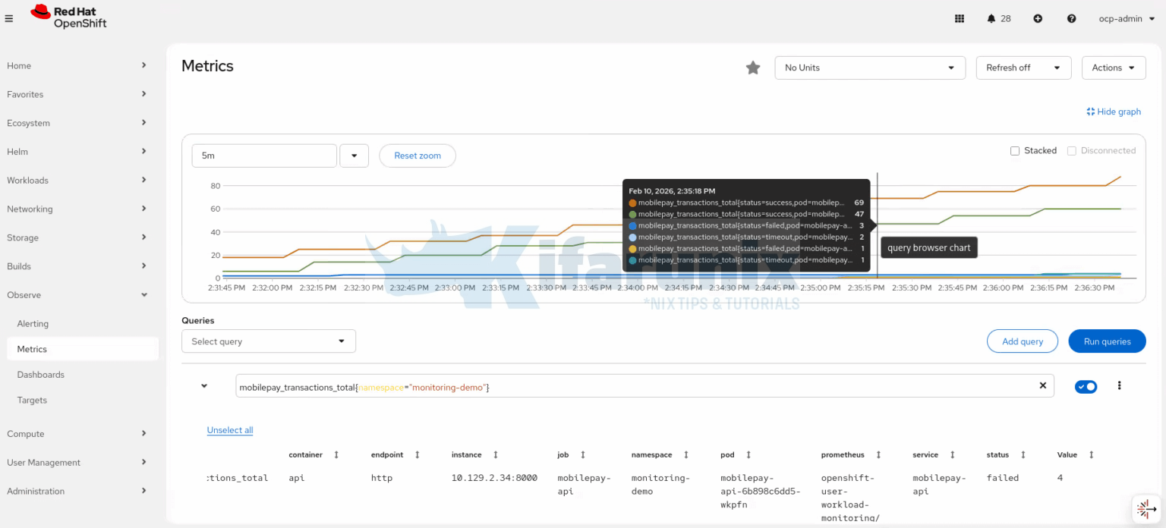The height and width of the screenshot is (528, 1166).
Task: Click the Hide graph link
Action: (x=1114, y=112)
